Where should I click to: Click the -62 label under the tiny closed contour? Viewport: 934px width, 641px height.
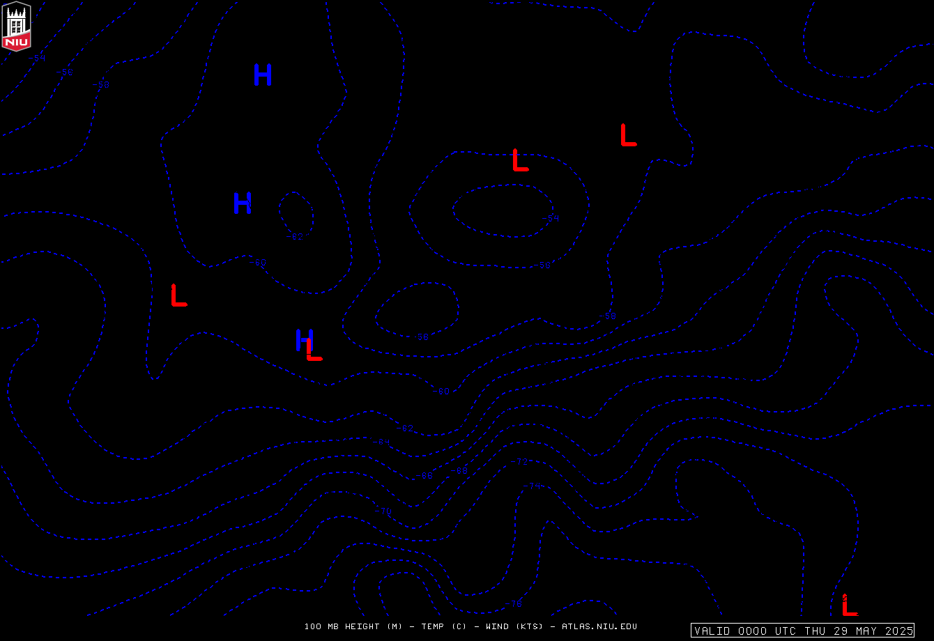(x=294, y=236)
